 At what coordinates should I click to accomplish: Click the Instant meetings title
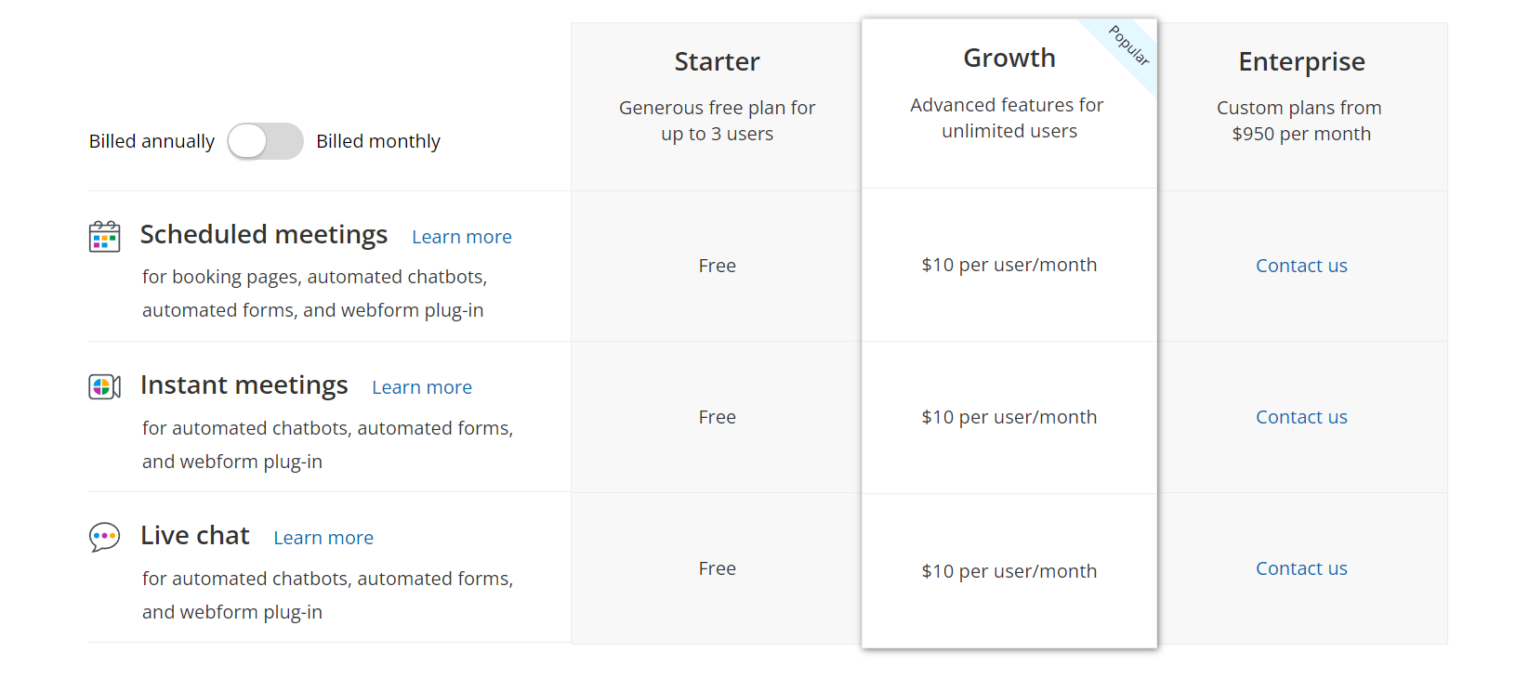click(244, 385)
